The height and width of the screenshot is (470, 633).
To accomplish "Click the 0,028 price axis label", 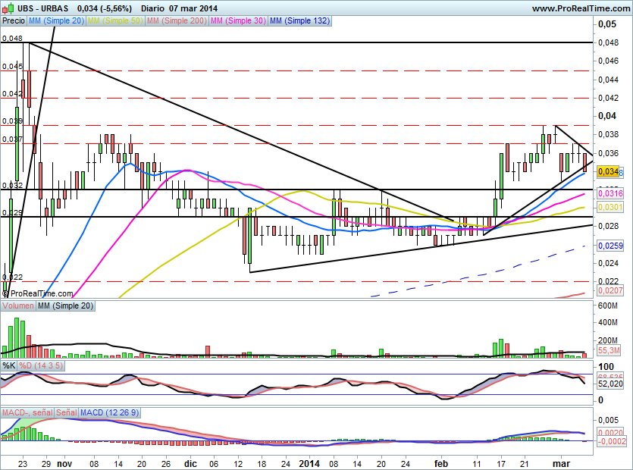I will pyautogui.click(x=609, y=226).
